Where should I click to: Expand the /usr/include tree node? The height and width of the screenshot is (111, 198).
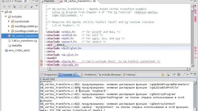point(9,21)
